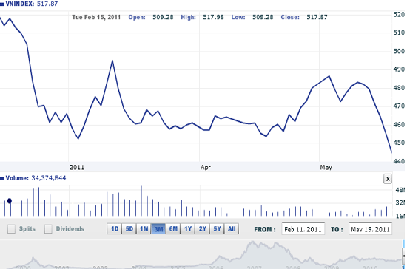407x269 pixels.
Task: Click the 450 price axis label
Action: [399, 143]
